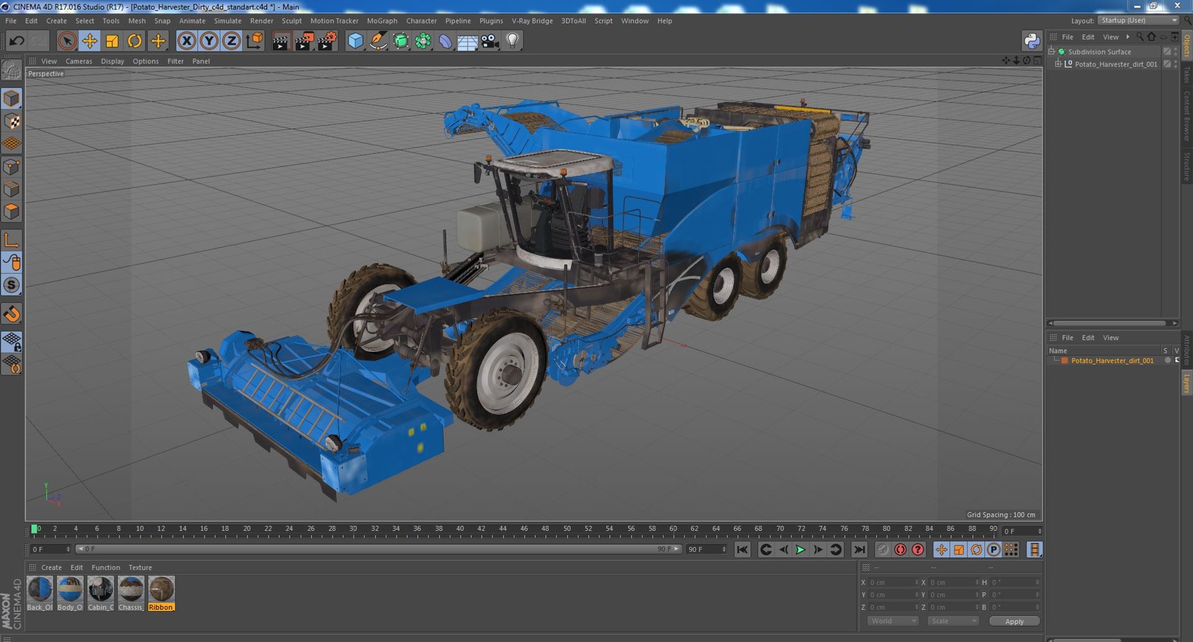
Task: Open Material manager Texture menu
Action: pyautogui.click(x=140, y=567)
